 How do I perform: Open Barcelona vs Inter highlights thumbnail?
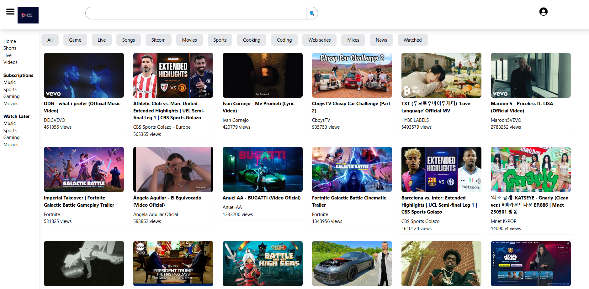(x=441, y=169)
